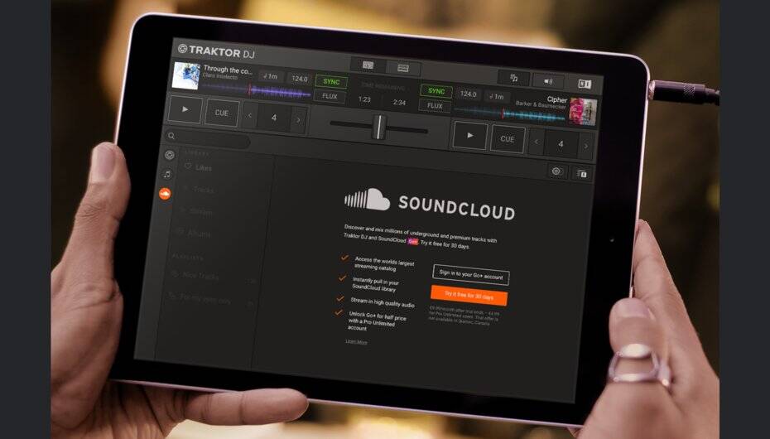The image size is (770, 439).
Task: Decrease loop size on the left deck
Action: coord(250,116)
